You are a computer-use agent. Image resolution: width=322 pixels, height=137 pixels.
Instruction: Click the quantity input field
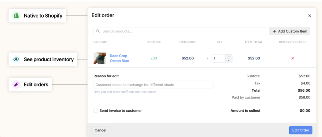(218, 58)
